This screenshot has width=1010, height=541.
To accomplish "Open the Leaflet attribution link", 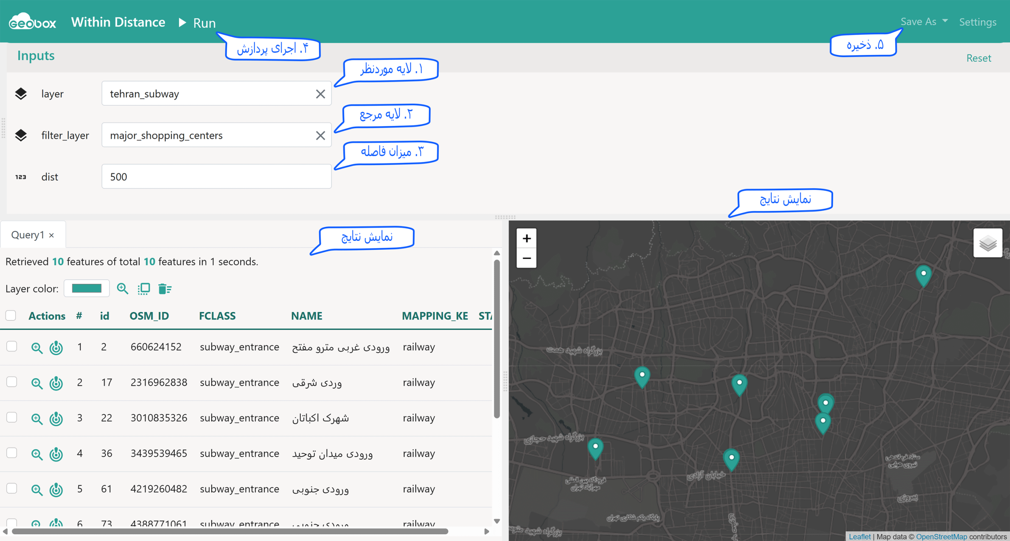I will pos(859,537).
